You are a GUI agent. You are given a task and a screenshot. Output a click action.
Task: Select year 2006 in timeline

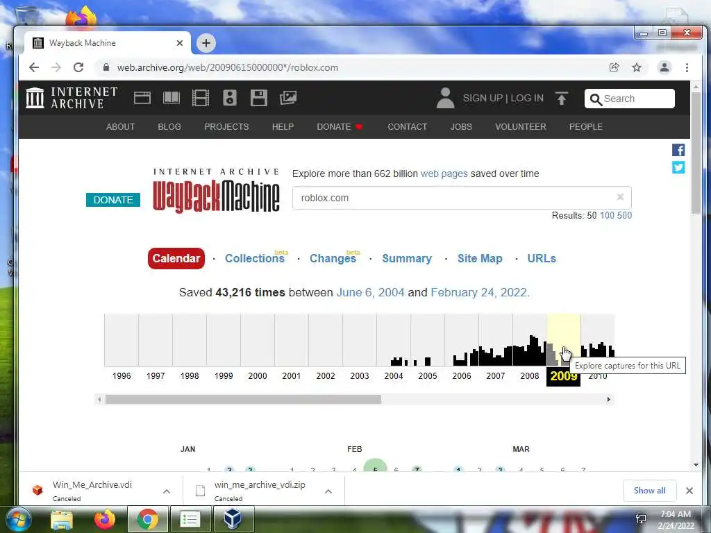click(x=462, y=375)
